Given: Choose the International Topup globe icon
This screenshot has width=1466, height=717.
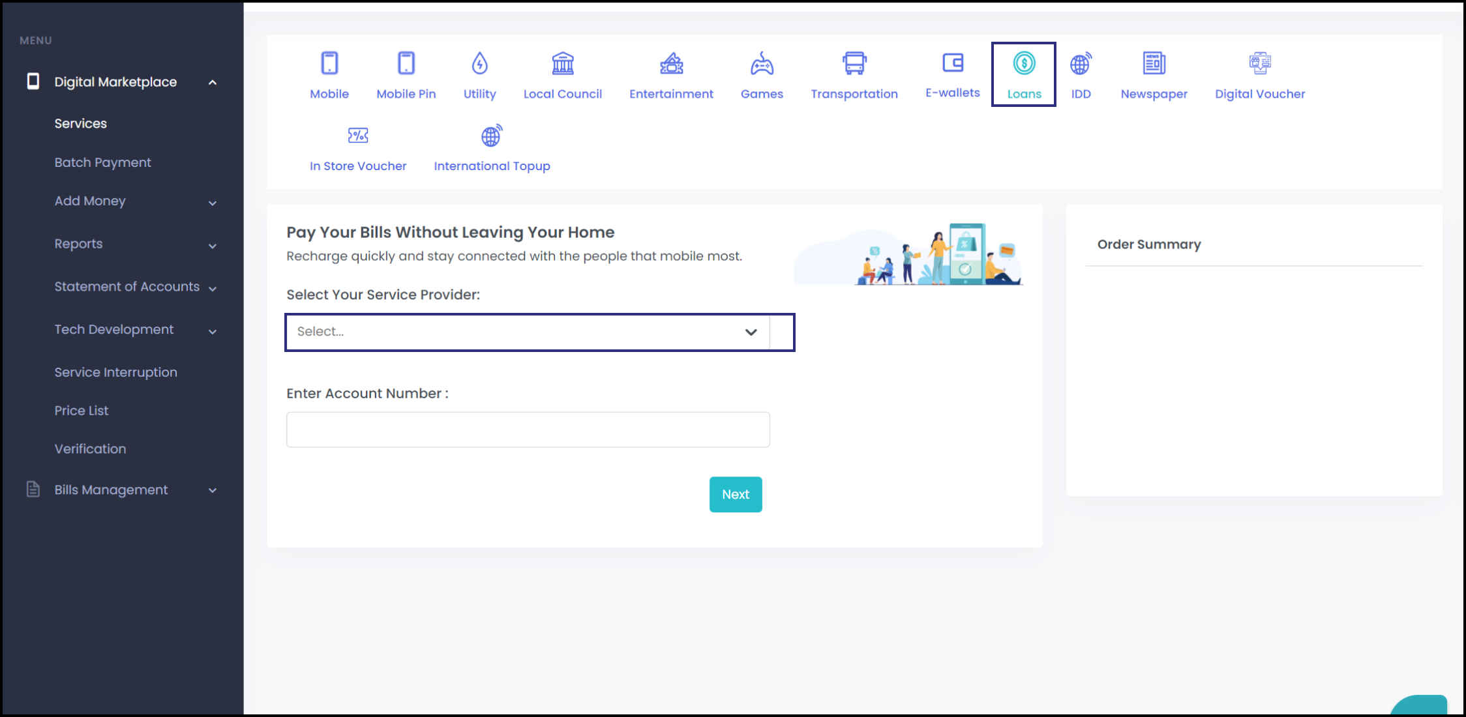Looking at the screenshot, I should [x=492, y=136].
